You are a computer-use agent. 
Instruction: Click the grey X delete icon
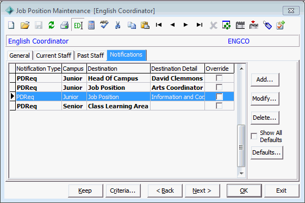213,25
